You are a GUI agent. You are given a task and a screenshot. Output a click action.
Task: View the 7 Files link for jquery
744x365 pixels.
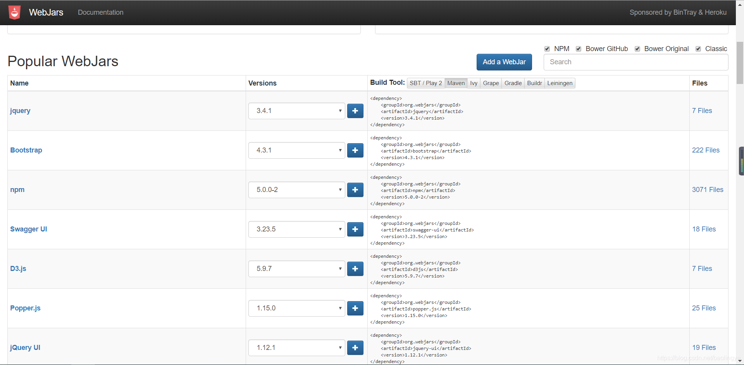click(702, 111)
